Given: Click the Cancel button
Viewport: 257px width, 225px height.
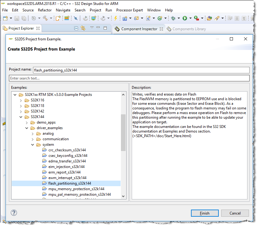Looking at the screenshot, I should pyautogui.click(x=235, y=213).
